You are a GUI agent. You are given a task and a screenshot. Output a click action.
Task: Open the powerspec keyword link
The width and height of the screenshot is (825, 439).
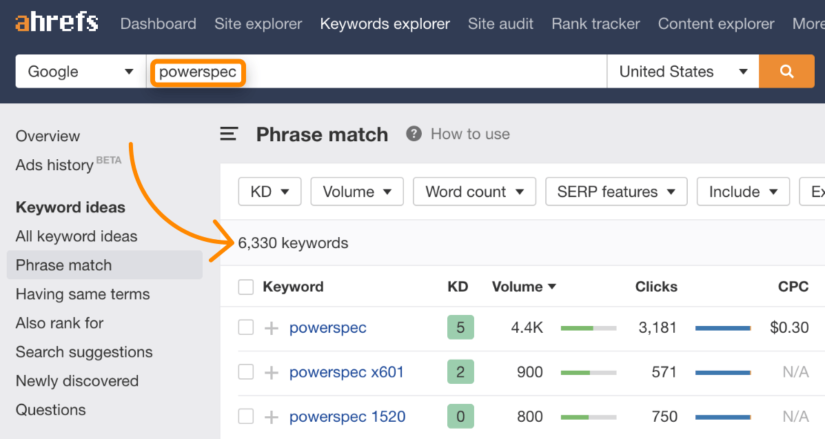328,328
